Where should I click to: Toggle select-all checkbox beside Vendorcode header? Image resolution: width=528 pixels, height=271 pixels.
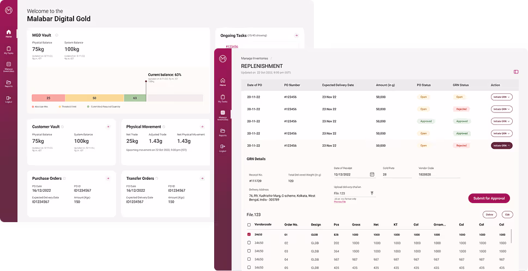(249, 225)
